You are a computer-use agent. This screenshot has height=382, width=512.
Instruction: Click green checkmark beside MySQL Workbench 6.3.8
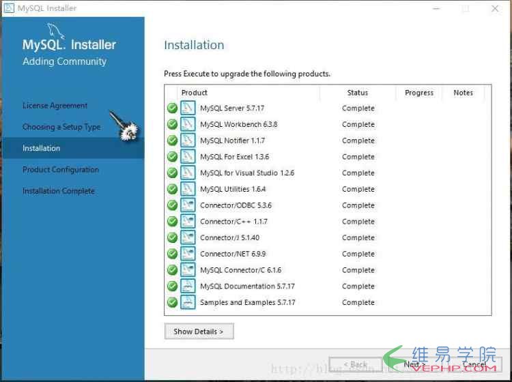(x=172, y=124)
